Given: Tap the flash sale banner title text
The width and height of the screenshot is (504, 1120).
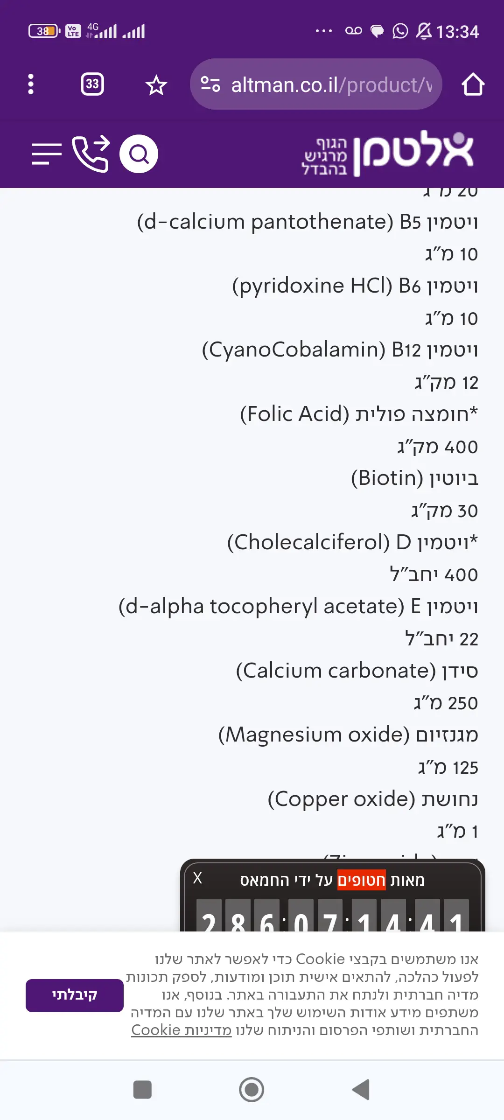Looking at the screenshot, I should [x=332, y=880].
